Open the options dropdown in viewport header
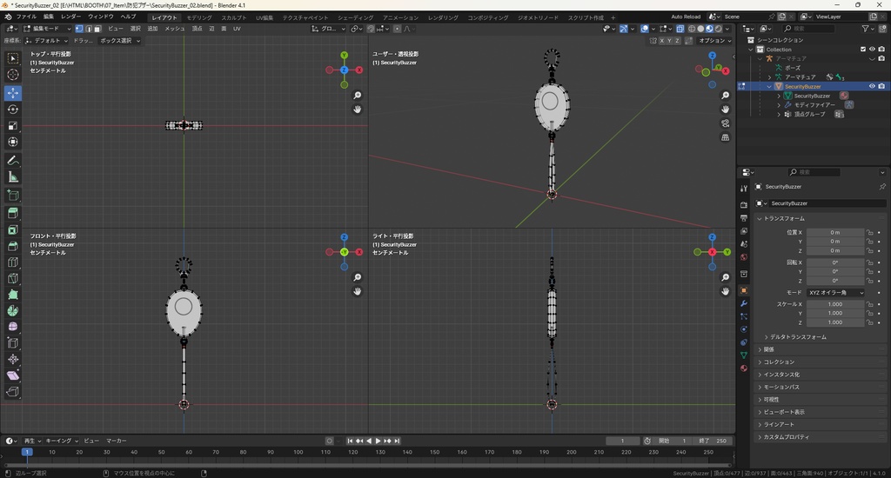Image resolution: width=891 pixels, height=478 pixels. pyautogui.click(x=715, y=41)
